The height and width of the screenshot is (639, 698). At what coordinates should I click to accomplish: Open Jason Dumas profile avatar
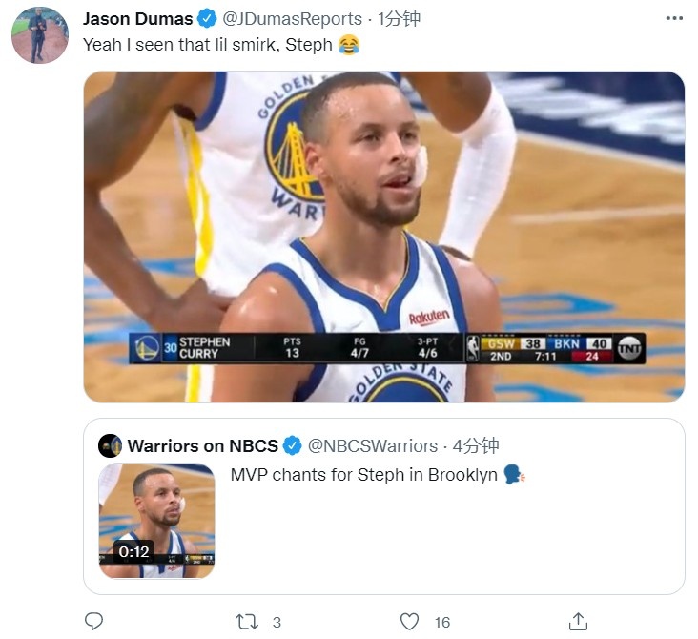40,35
